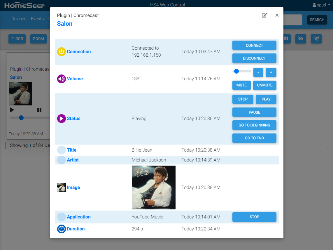Click the voice command icon in the toolbar
333x250 pixels.
pyautogui.click(x=316, y=39)
